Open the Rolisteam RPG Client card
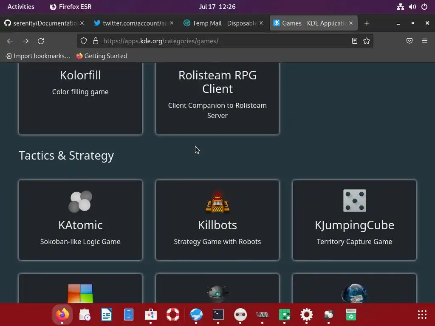The height and width of the screenshot is (326, 435). click(217, 98)
